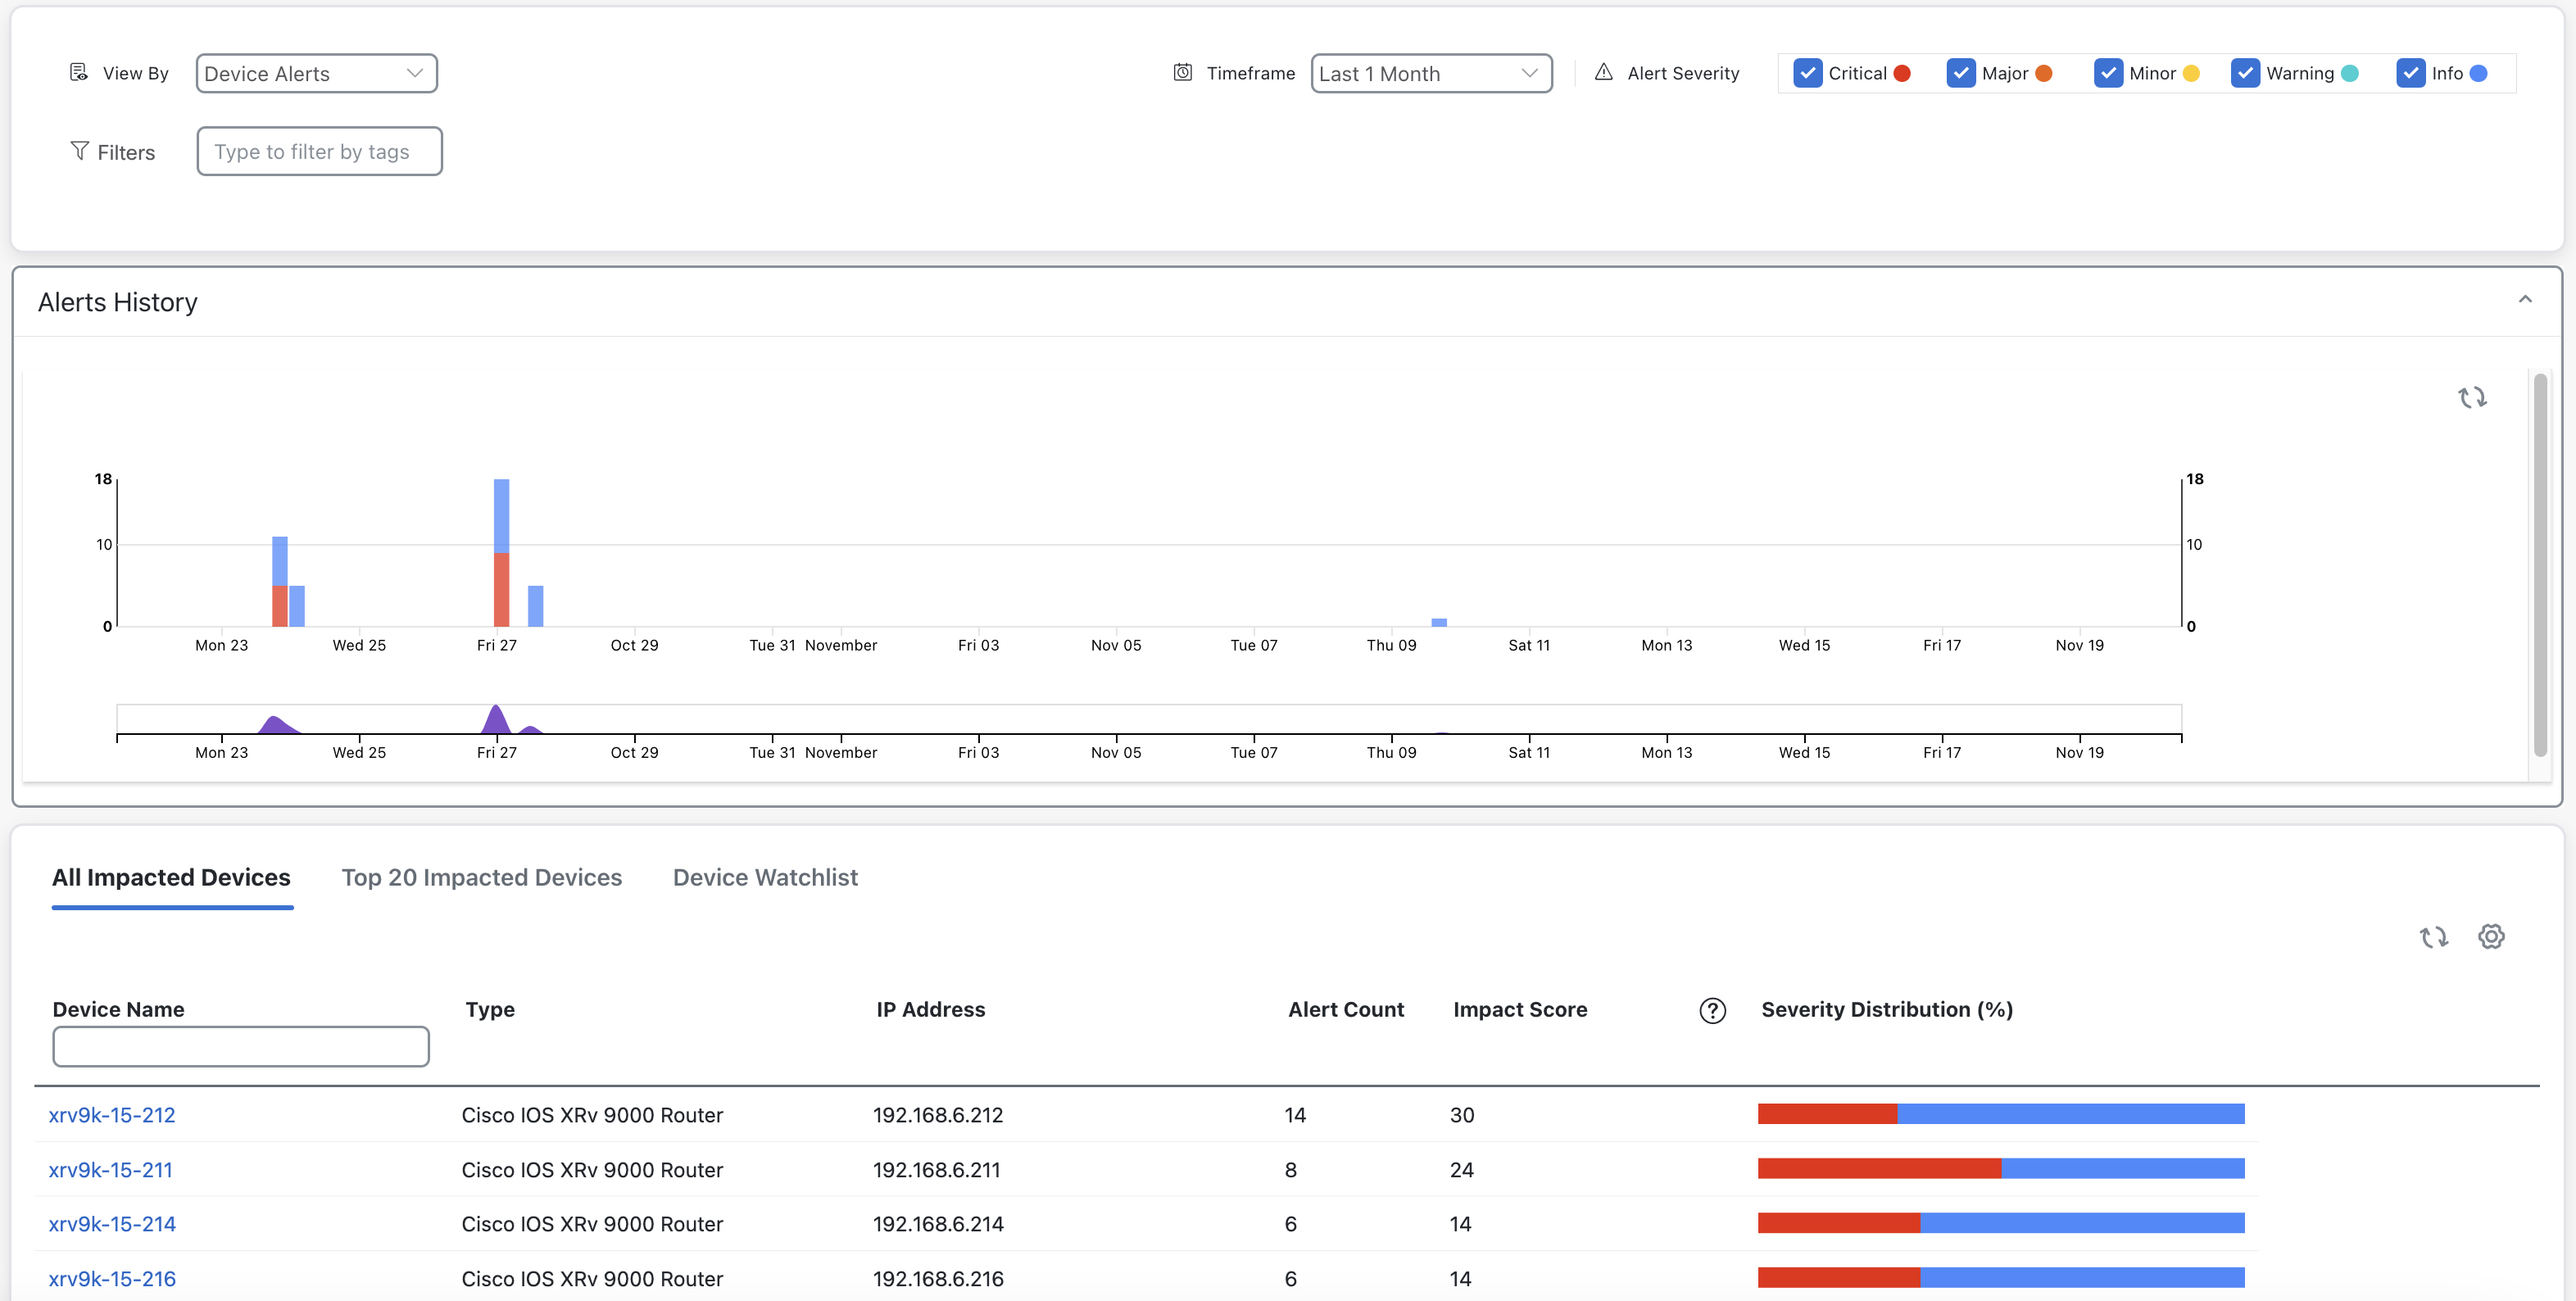Click the settings gear icon in devices table
2576x1301 pixels.
pyautogui.click(x=2492, y=936)
